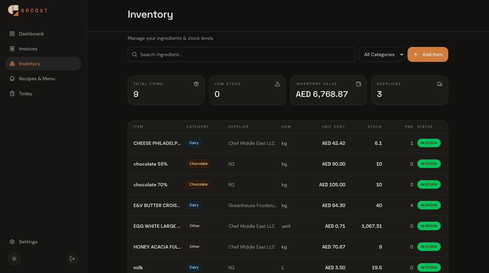Click the Inventory Value wallet icon
The image size is (489, 273).
(359, 84)
